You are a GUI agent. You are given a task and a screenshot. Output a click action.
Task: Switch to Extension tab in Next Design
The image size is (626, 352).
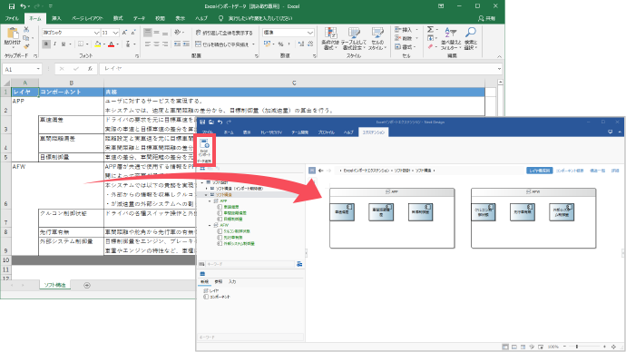click(x=374, y=132)
